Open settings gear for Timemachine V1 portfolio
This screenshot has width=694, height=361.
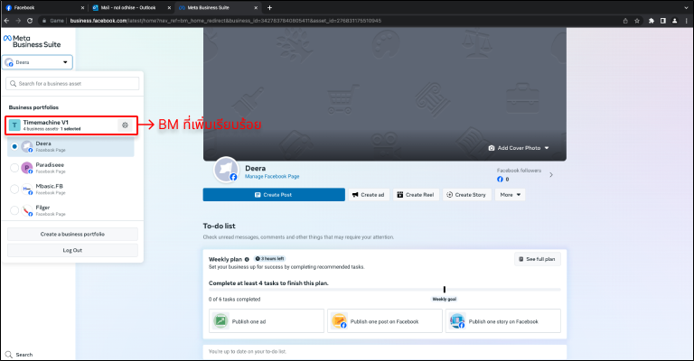[x=126, y=125]
